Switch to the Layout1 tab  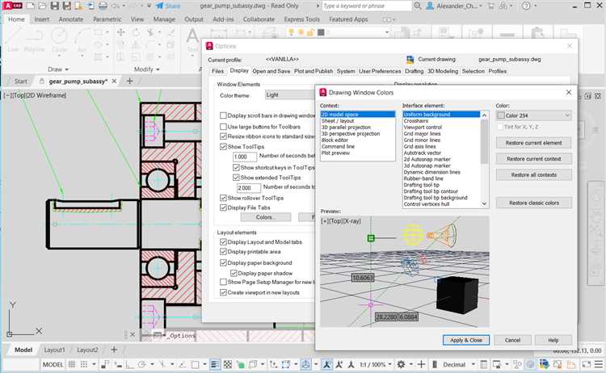point(54,350)
